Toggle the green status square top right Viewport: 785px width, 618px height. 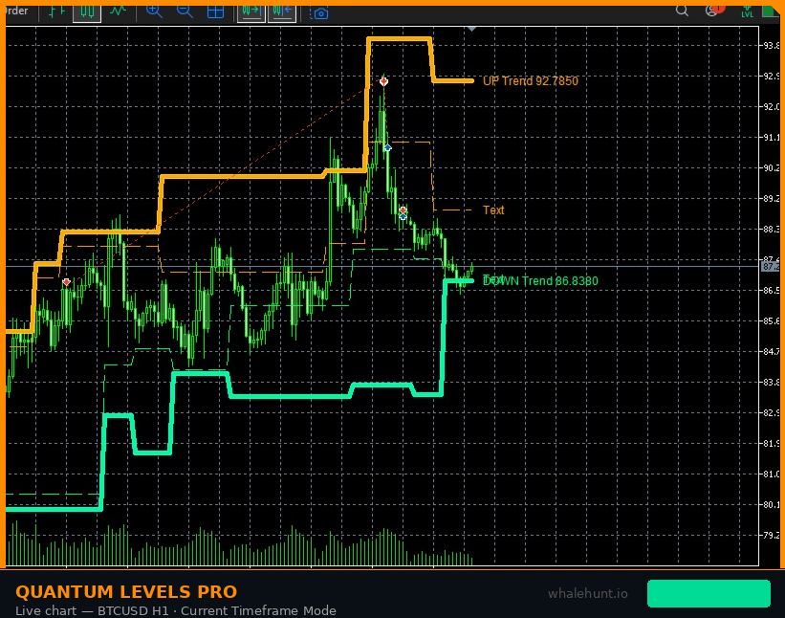coord(768,11)
